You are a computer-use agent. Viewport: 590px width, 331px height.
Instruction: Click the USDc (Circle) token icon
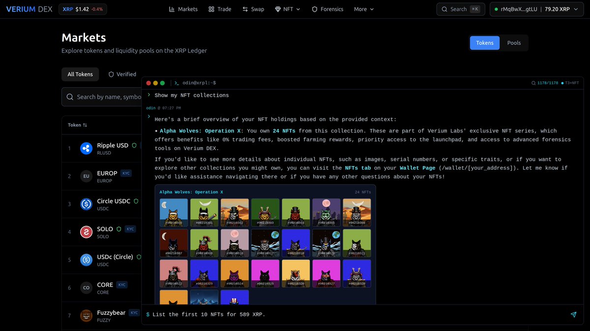pyautogui.click(x=87, y=260)
